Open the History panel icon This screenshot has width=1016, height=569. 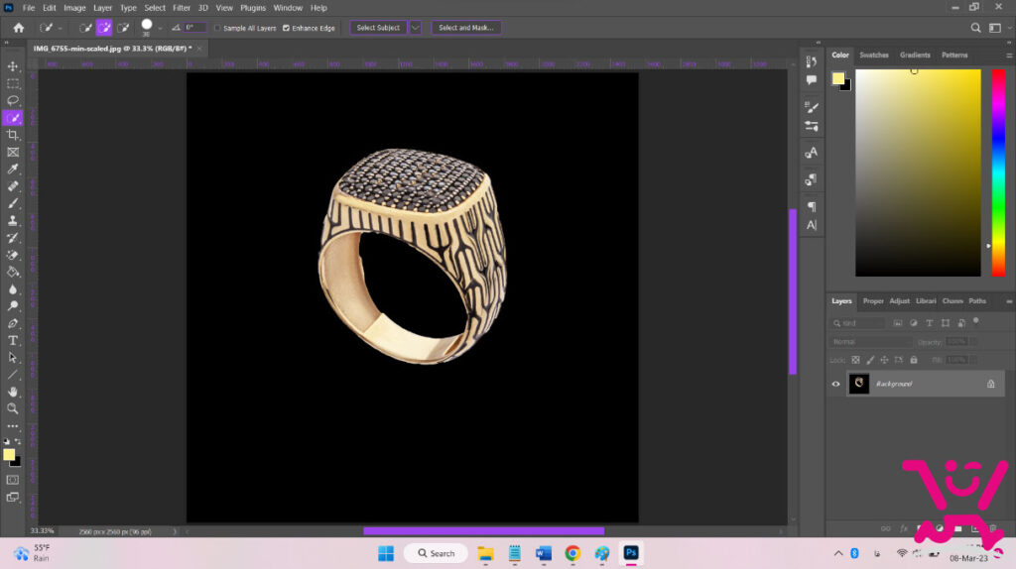(812, 61)
